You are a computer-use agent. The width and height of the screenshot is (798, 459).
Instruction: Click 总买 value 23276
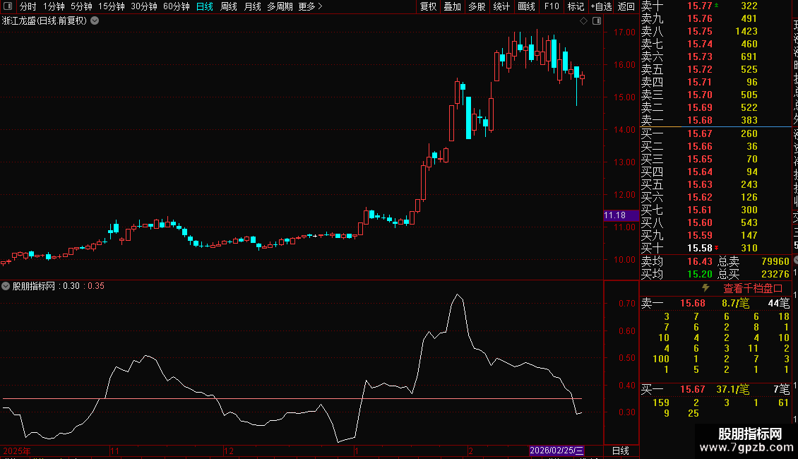click(775, 274)
